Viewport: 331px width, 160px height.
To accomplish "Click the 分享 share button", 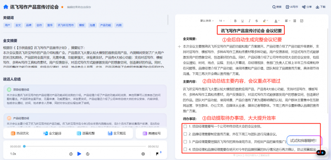I will pos(307,7).
